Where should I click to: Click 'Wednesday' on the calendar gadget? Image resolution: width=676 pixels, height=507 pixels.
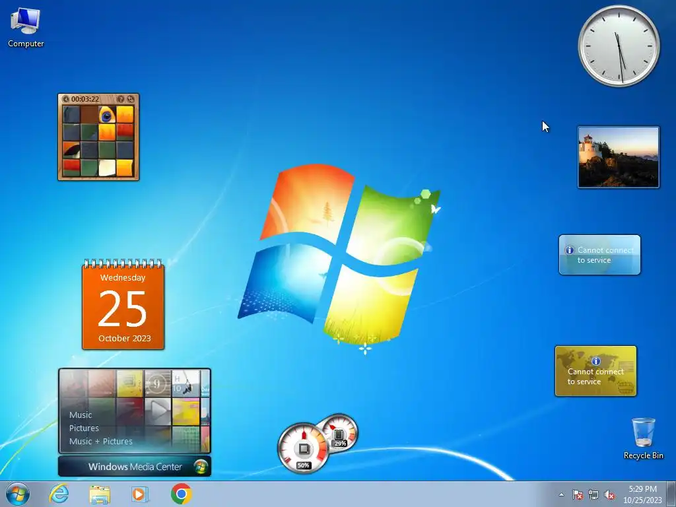click(x=123, y=278)
